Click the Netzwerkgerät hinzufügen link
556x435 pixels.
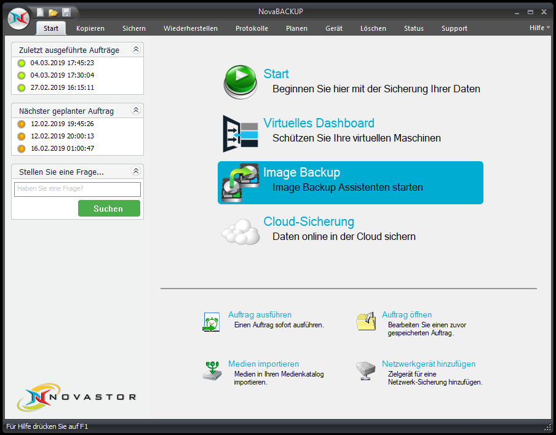pyautogui.click(x=428, y=364)
